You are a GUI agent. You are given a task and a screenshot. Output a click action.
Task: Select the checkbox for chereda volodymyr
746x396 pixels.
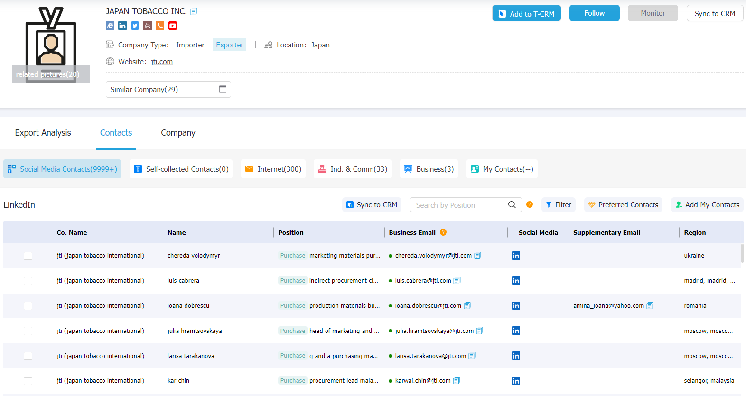click(28, 256)
